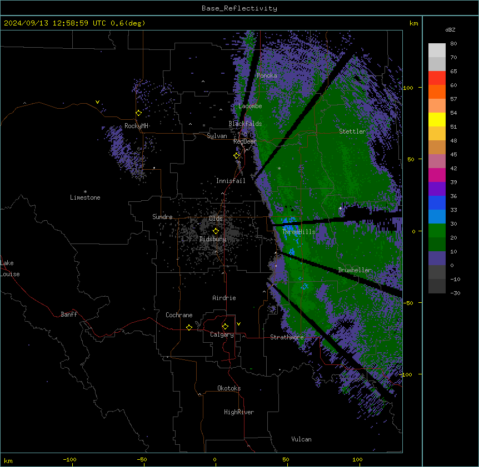The height and width of the screenshot is (467, 479).
Task: Click the Vulcan label
Action: [x=302, y=439]
